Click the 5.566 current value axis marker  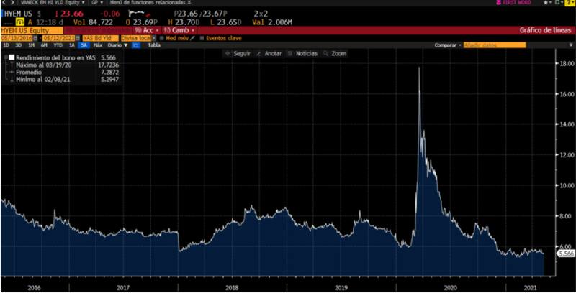coord(567,254)
